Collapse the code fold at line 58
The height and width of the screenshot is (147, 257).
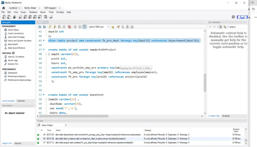click(x=46, y=99)
